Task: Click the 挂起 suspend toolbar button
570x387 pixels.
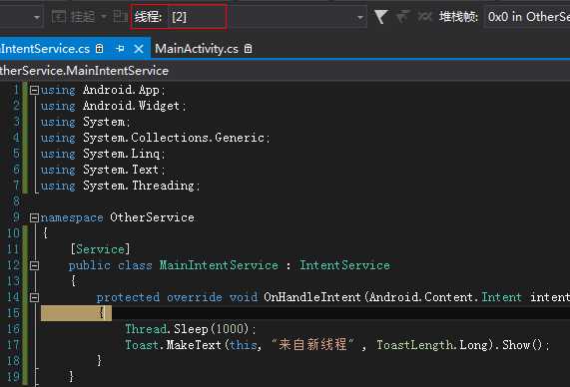Action: [x=74, y=17]
